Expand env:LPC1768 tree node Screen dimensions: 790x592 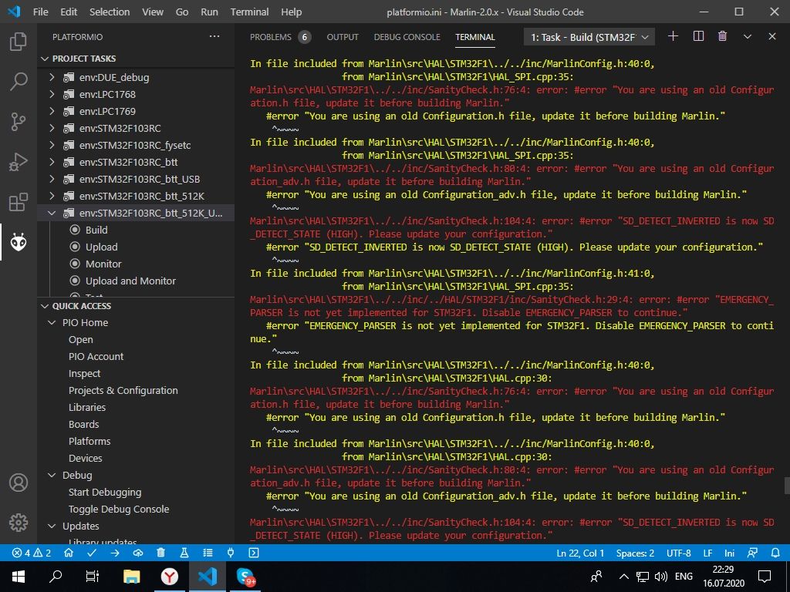point(52,94)
